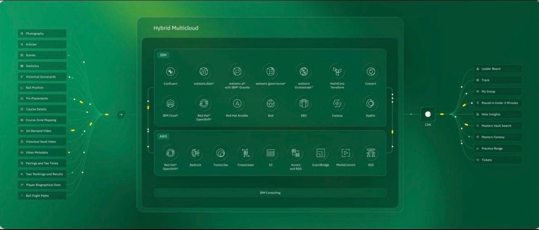Select the Practice Range item
This screenshot has width=539, height=230.
click(x=498, y=148)
